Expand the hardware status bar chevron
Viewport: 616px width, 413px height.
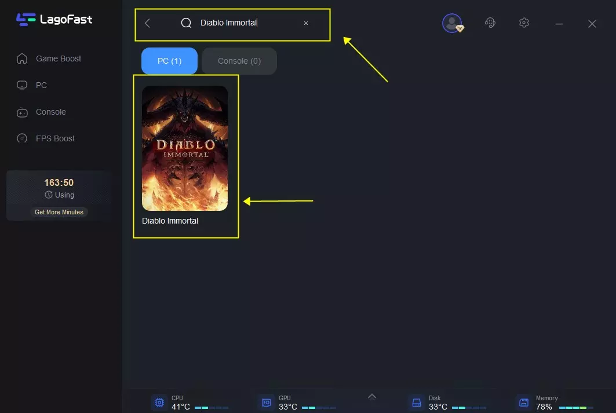click(371, 397)
